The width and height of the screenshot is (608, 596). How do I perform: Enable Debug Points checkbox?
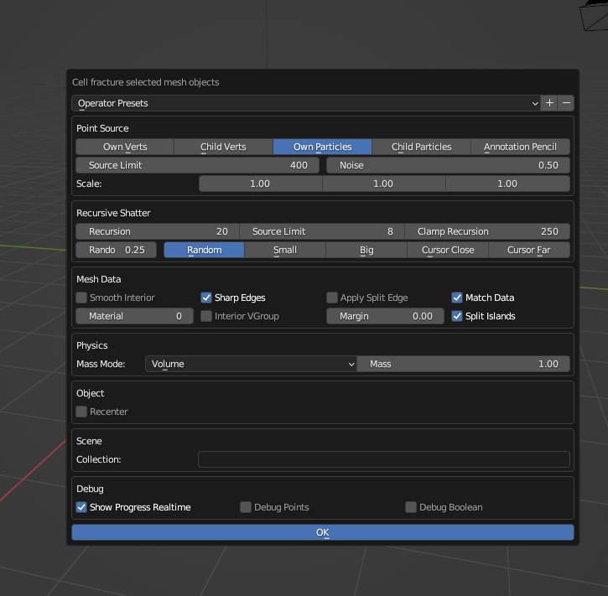[x=246, y=507]
